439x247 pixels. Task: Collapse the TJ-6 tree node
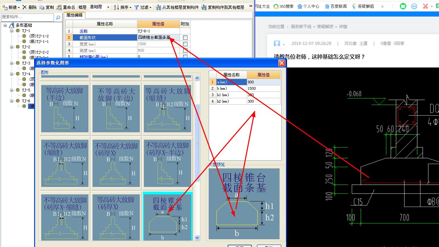pos(11,101)
